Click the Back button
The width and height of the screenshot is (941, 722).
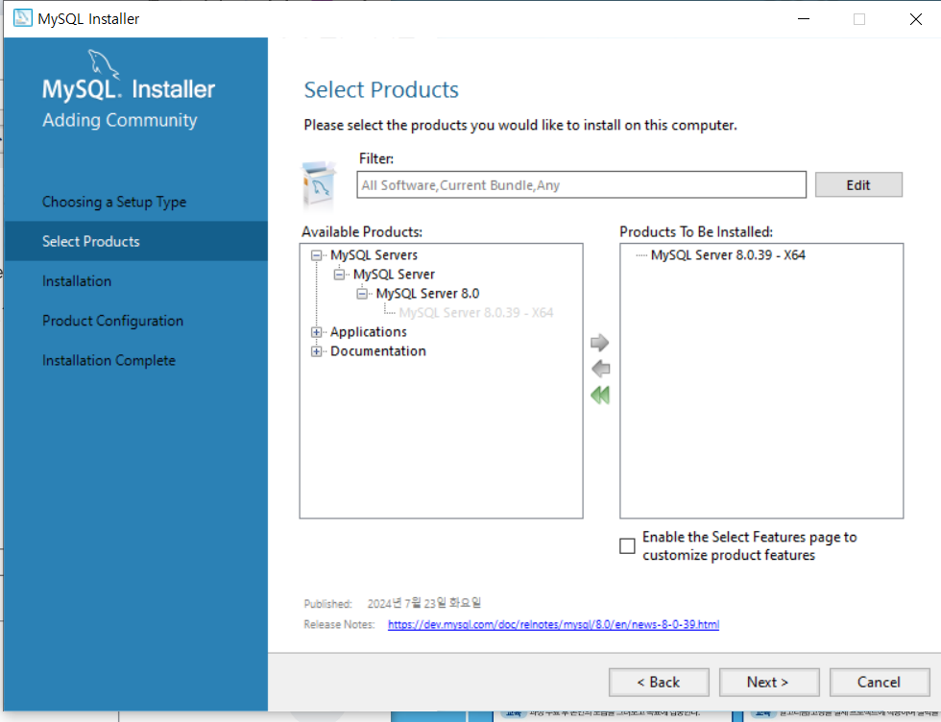click(659, 683)
